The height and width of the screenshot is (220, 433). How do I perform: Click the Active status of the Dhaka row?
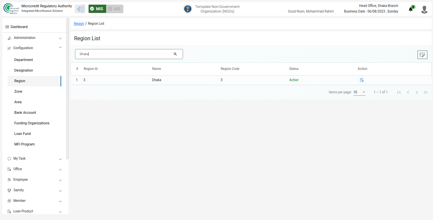pyautogui.click(x=294, y=80)
